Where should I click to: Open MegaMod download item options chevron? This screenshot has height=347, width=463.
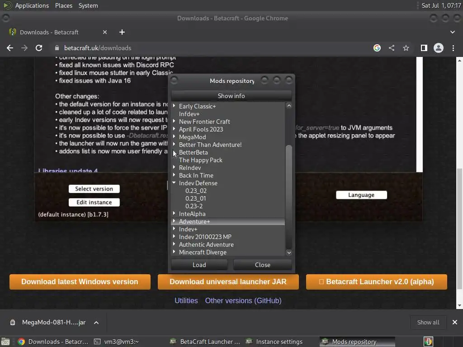(96, 323)
